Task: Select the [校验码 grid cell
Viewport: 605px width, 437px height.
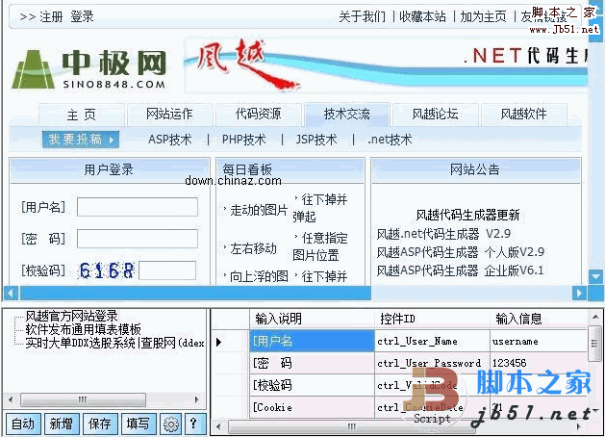Action: pyautogui.click(x=313, y=385)
